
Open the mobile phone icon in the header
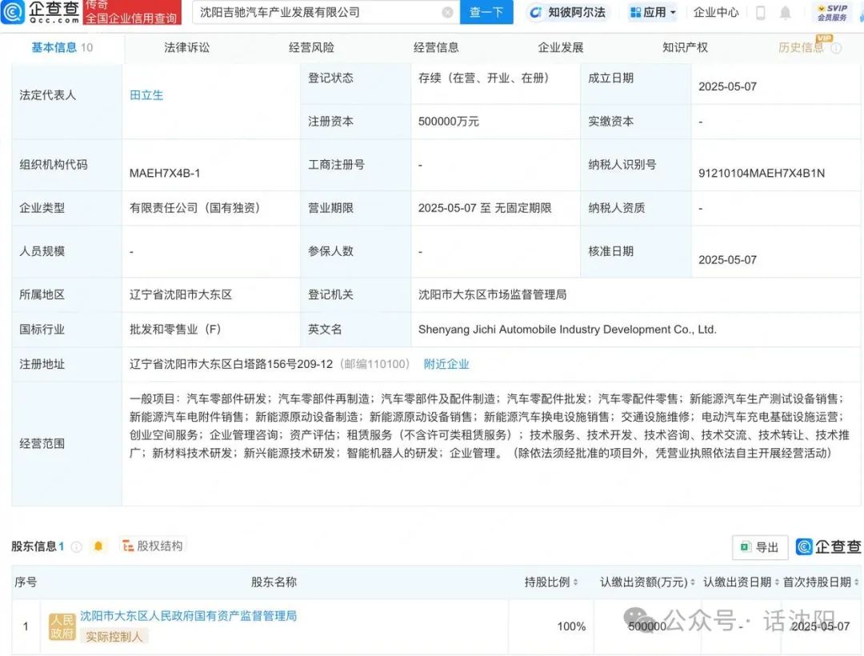click(761, 12)
